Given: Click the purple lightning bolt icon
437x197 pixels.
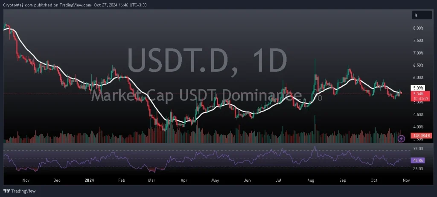Looking at the screenshot, I should click(x=401, y=138).
